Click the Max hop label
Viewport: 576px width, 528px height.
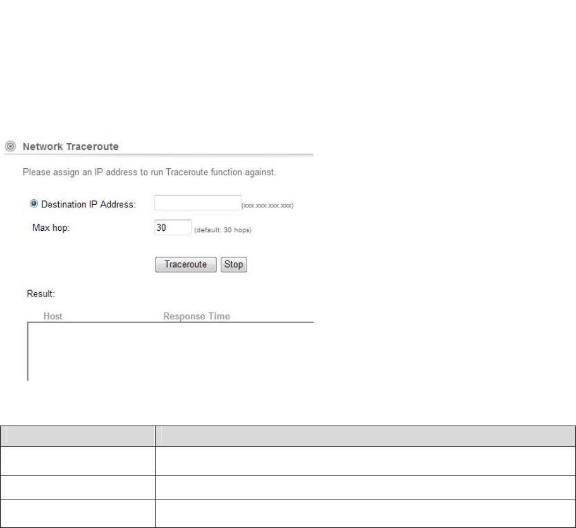(x=51, y=228)
